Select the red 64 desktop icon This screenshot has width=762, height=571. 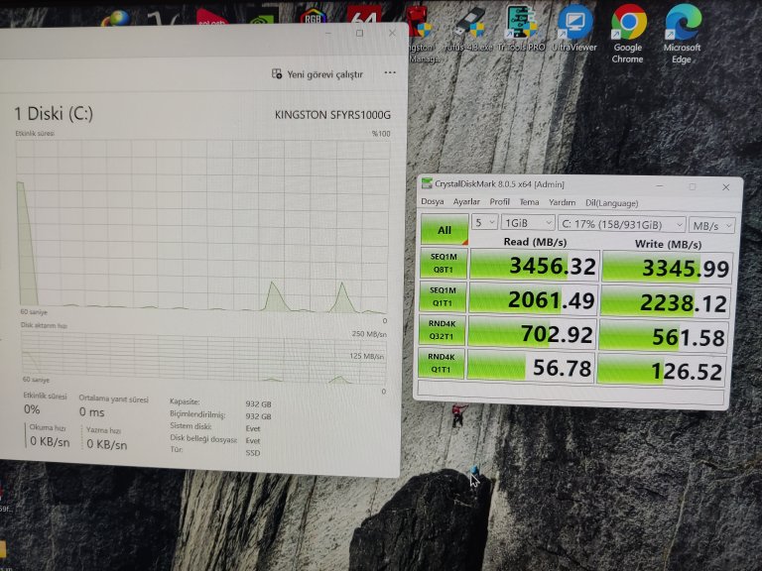pos(364,15)
